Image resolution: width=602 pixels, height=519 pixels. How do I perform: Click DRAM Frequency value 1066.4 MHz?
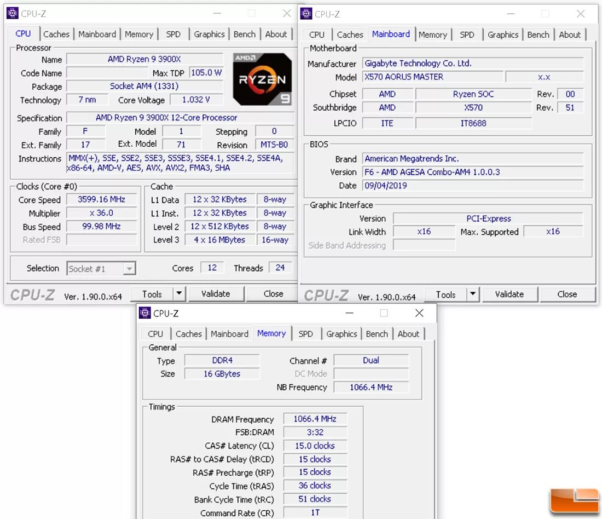pyautogui.click(x=315, y=419)
